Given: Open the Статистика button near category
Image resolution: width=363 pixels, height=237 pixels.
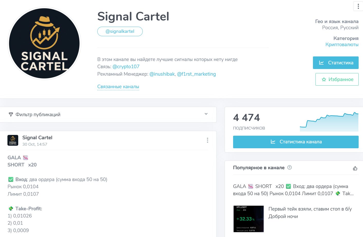Looking at the screenshot, I should click(x=336, y=63).
